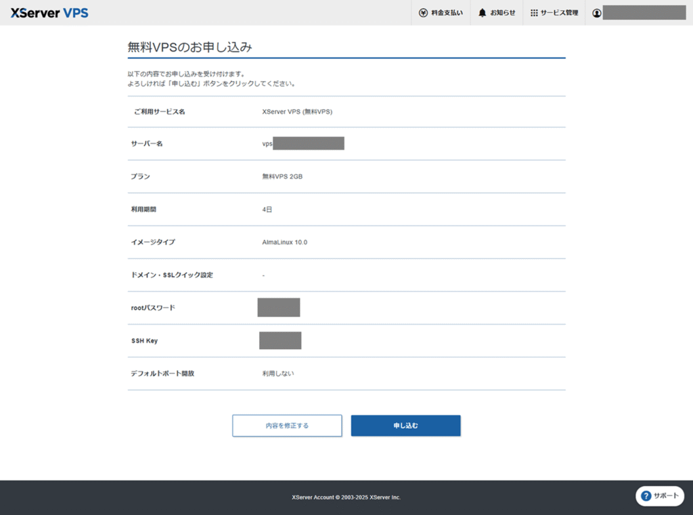Click the user account avatar icon

pyautogui.click(x=596, y=13)
